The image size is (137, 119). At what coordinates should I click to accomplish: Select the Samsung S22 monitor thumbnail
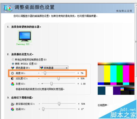pos(25,37)
